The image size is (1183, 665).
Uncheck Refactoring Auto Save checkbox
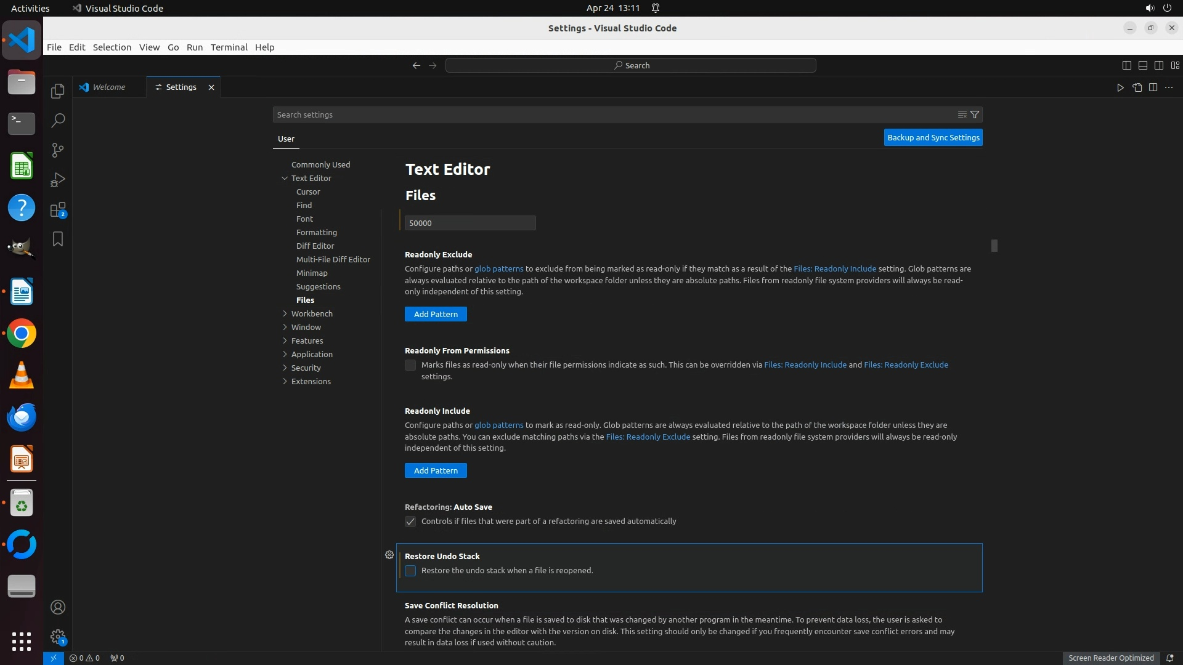pos(410,522)
